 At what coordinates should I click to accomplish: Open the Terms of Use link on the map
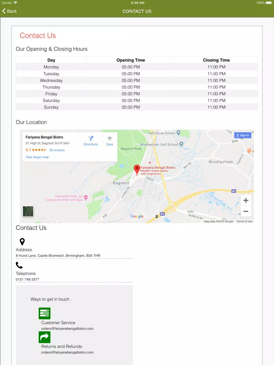pos(244,221)
